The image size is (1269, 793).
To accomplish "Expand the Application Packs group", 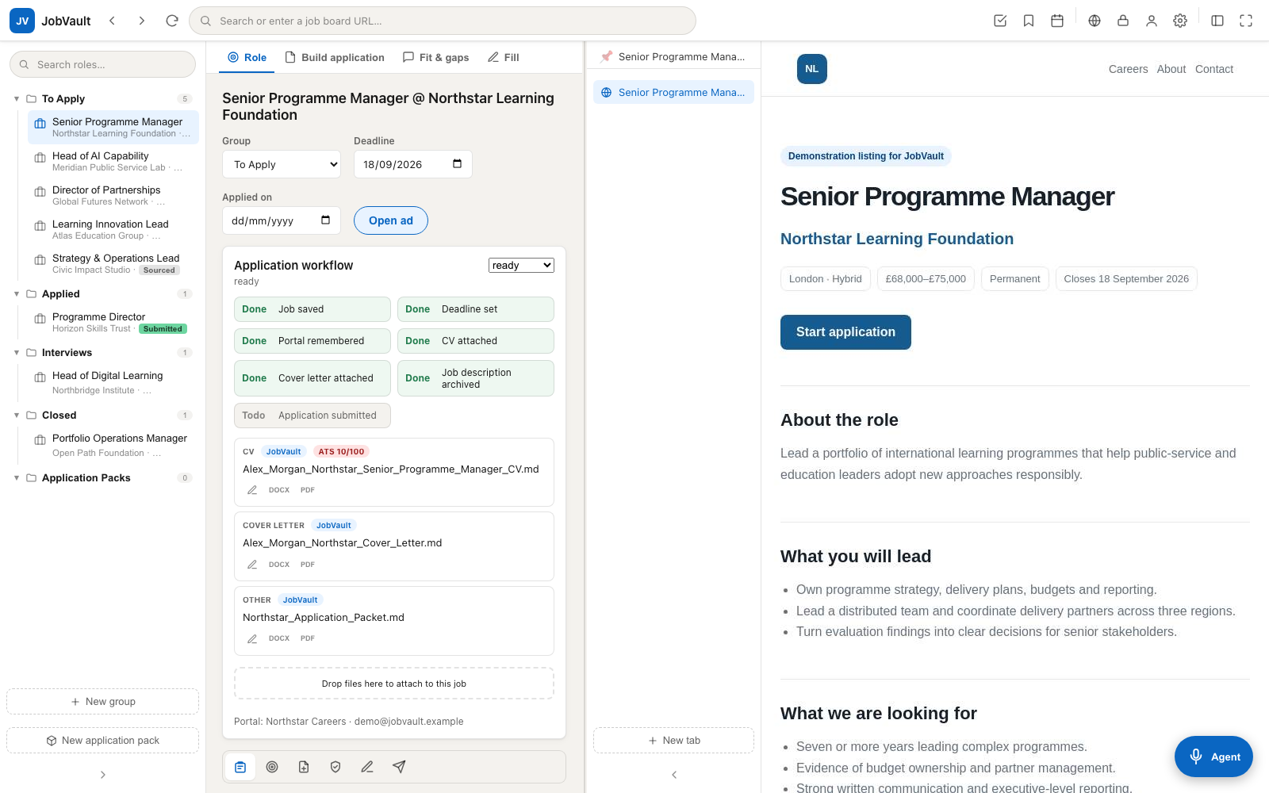I will tap(17, 478).
